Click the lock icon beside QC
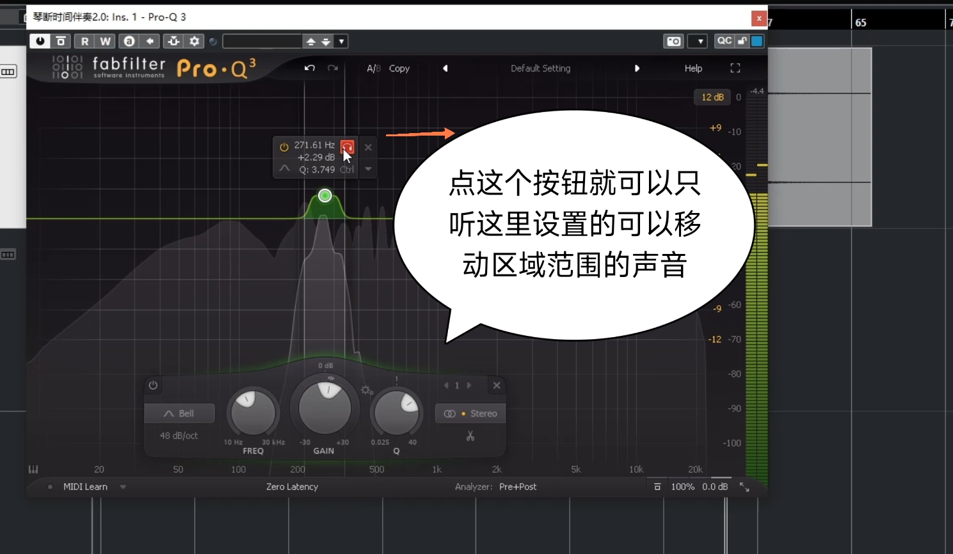 pyautogui.click(x=742, y=41)
